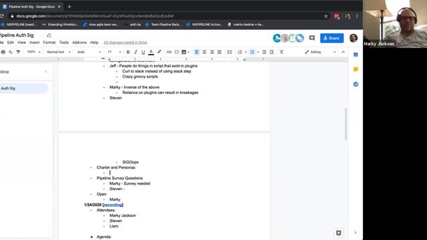Open the Insert menu
The width and height of the screenshot is (427, 240).
click(35, 43)
